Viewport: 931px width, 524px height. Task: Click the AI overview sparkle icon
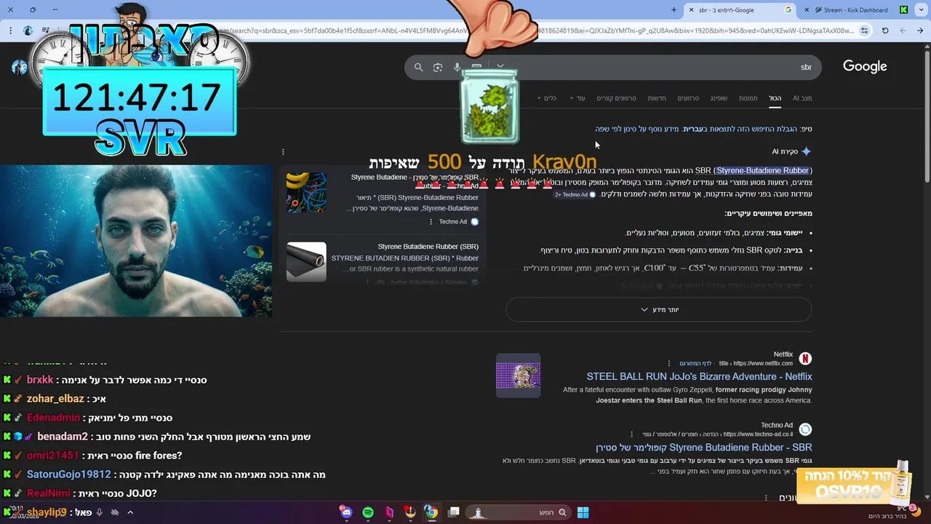click(806, 151)
